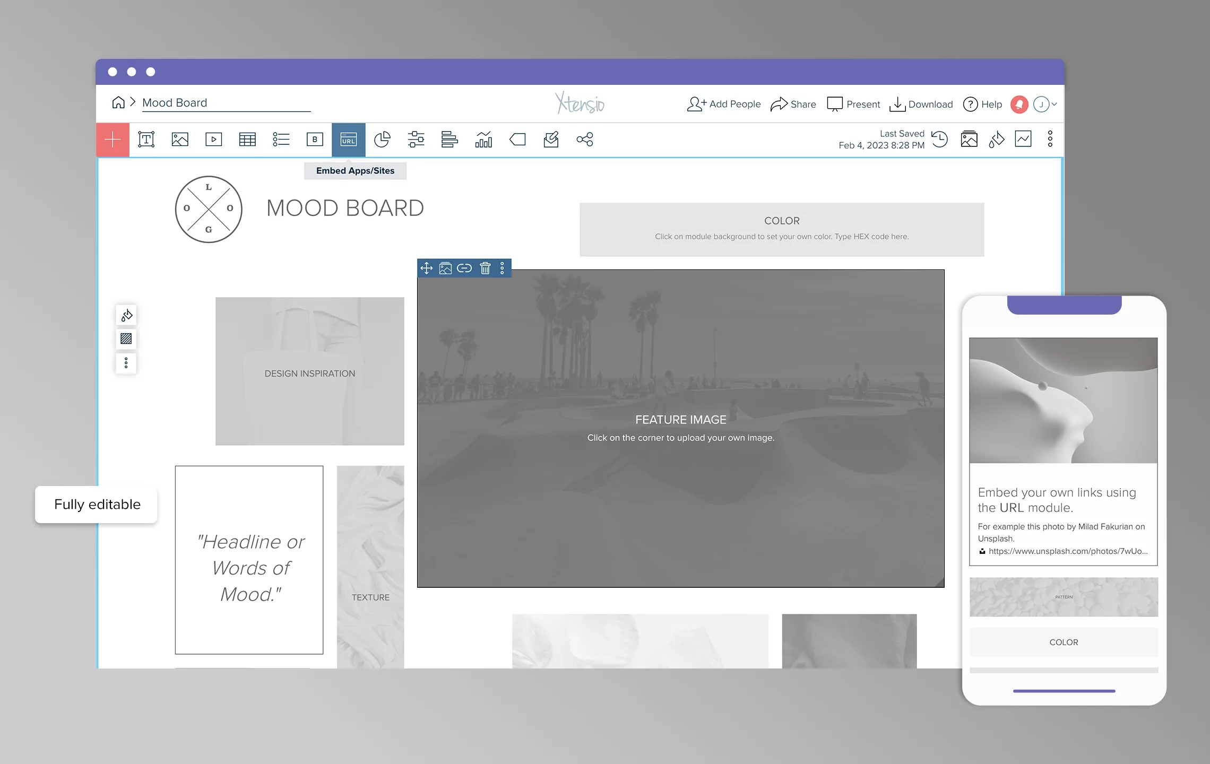The height and width of the screenshot is (764, 1210).
Task: Open version history clock icon
Action: point(940,139)
